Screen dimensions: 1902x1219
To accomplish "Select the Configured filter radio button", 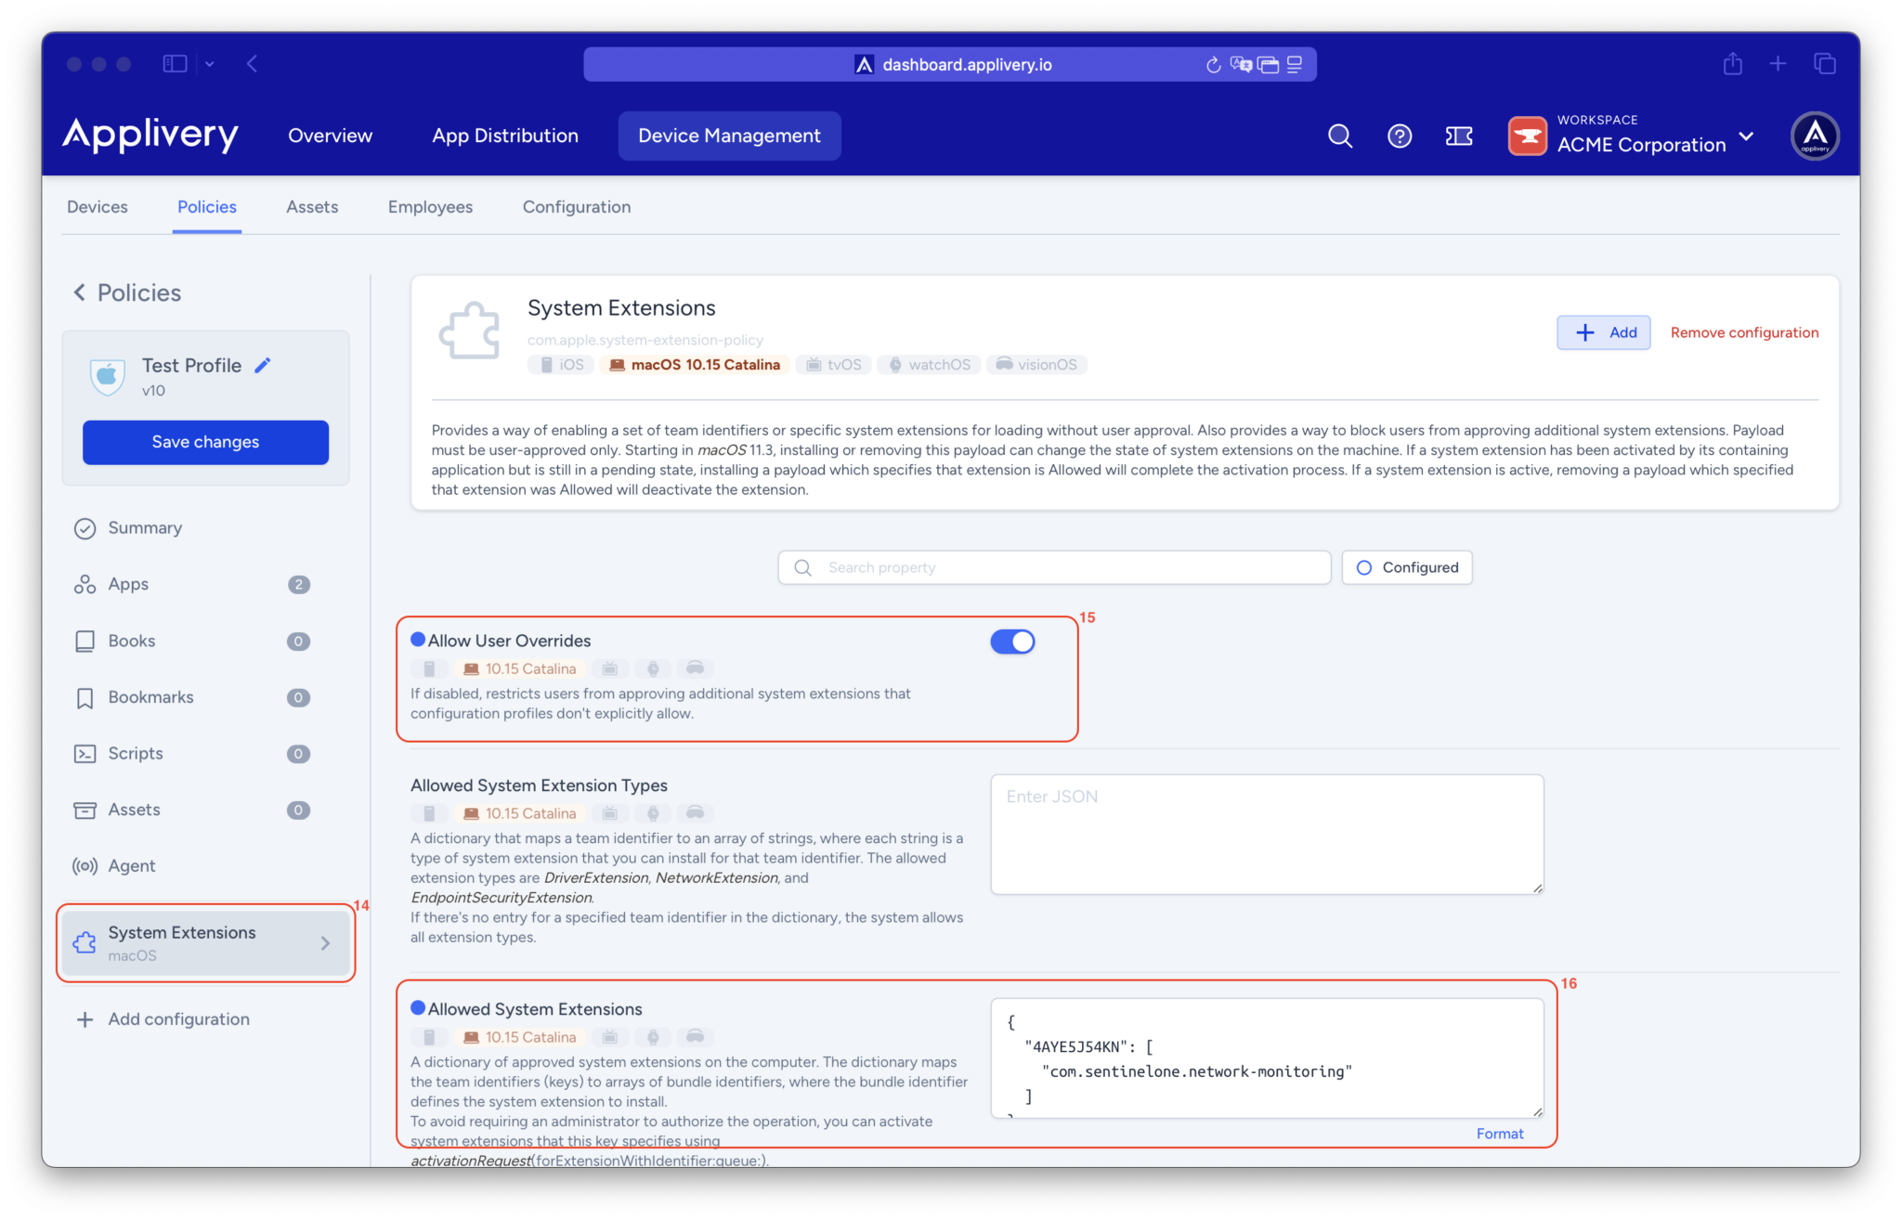I will coord(1362,566).
